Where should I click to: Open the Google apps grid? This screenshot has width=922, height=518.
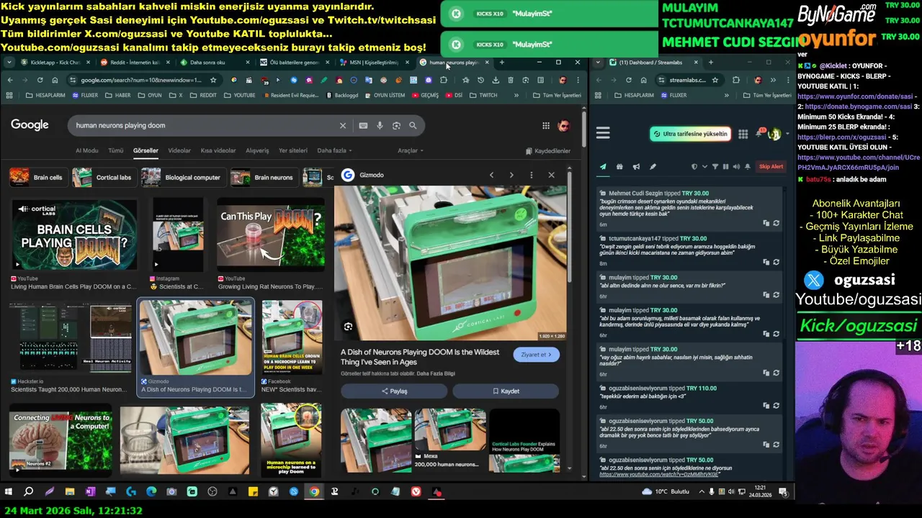click(x=546, y=126)
